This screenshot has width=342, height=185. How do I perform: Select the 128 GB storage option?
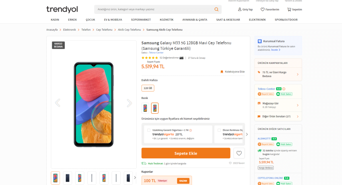coord(148,88)
